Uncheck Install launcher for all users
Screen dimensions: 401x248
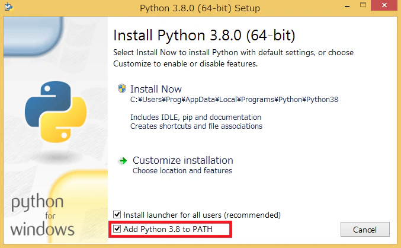pyautogui.click(x=117, y=214)
